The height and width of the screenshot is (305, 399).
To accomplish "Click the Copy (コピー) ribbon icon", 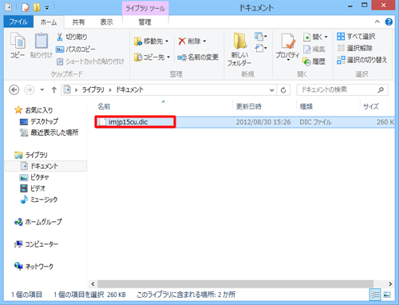I will click(x=18, y=46).
